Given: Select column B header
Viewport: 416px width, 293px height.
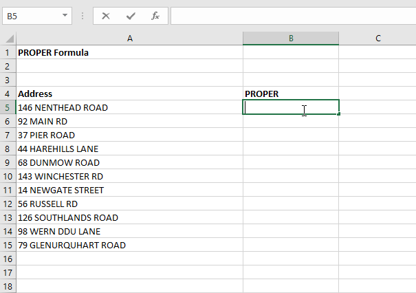Looking at the screenshot, I should (290, 39).
